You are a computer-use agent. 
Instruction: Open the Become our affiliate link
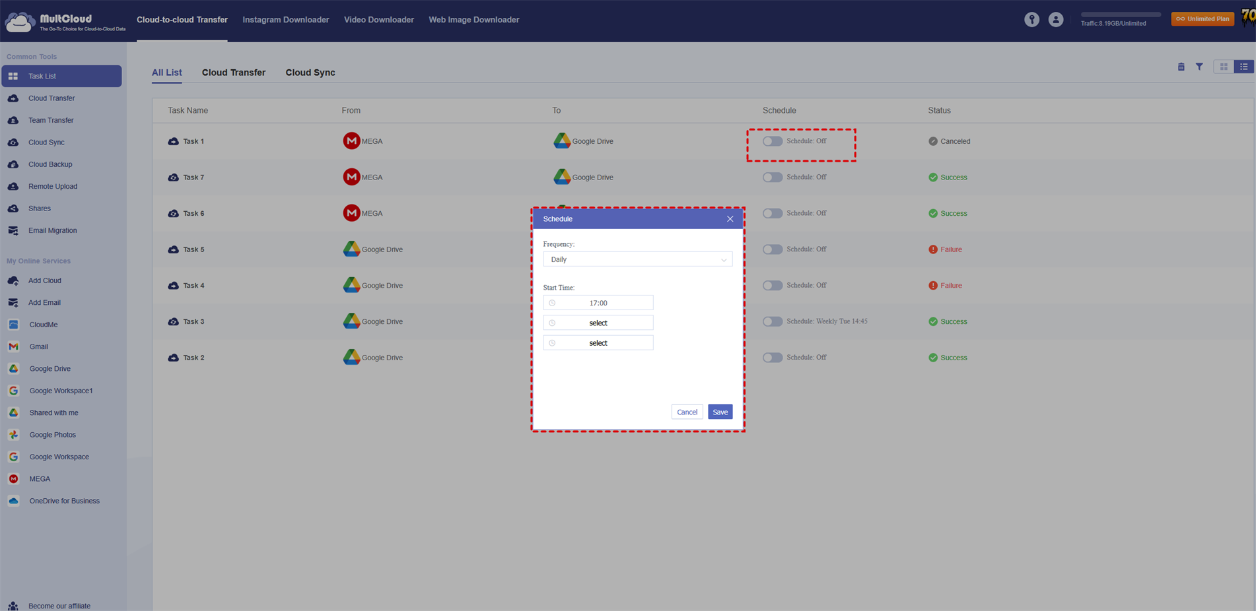tap(59, 606)
